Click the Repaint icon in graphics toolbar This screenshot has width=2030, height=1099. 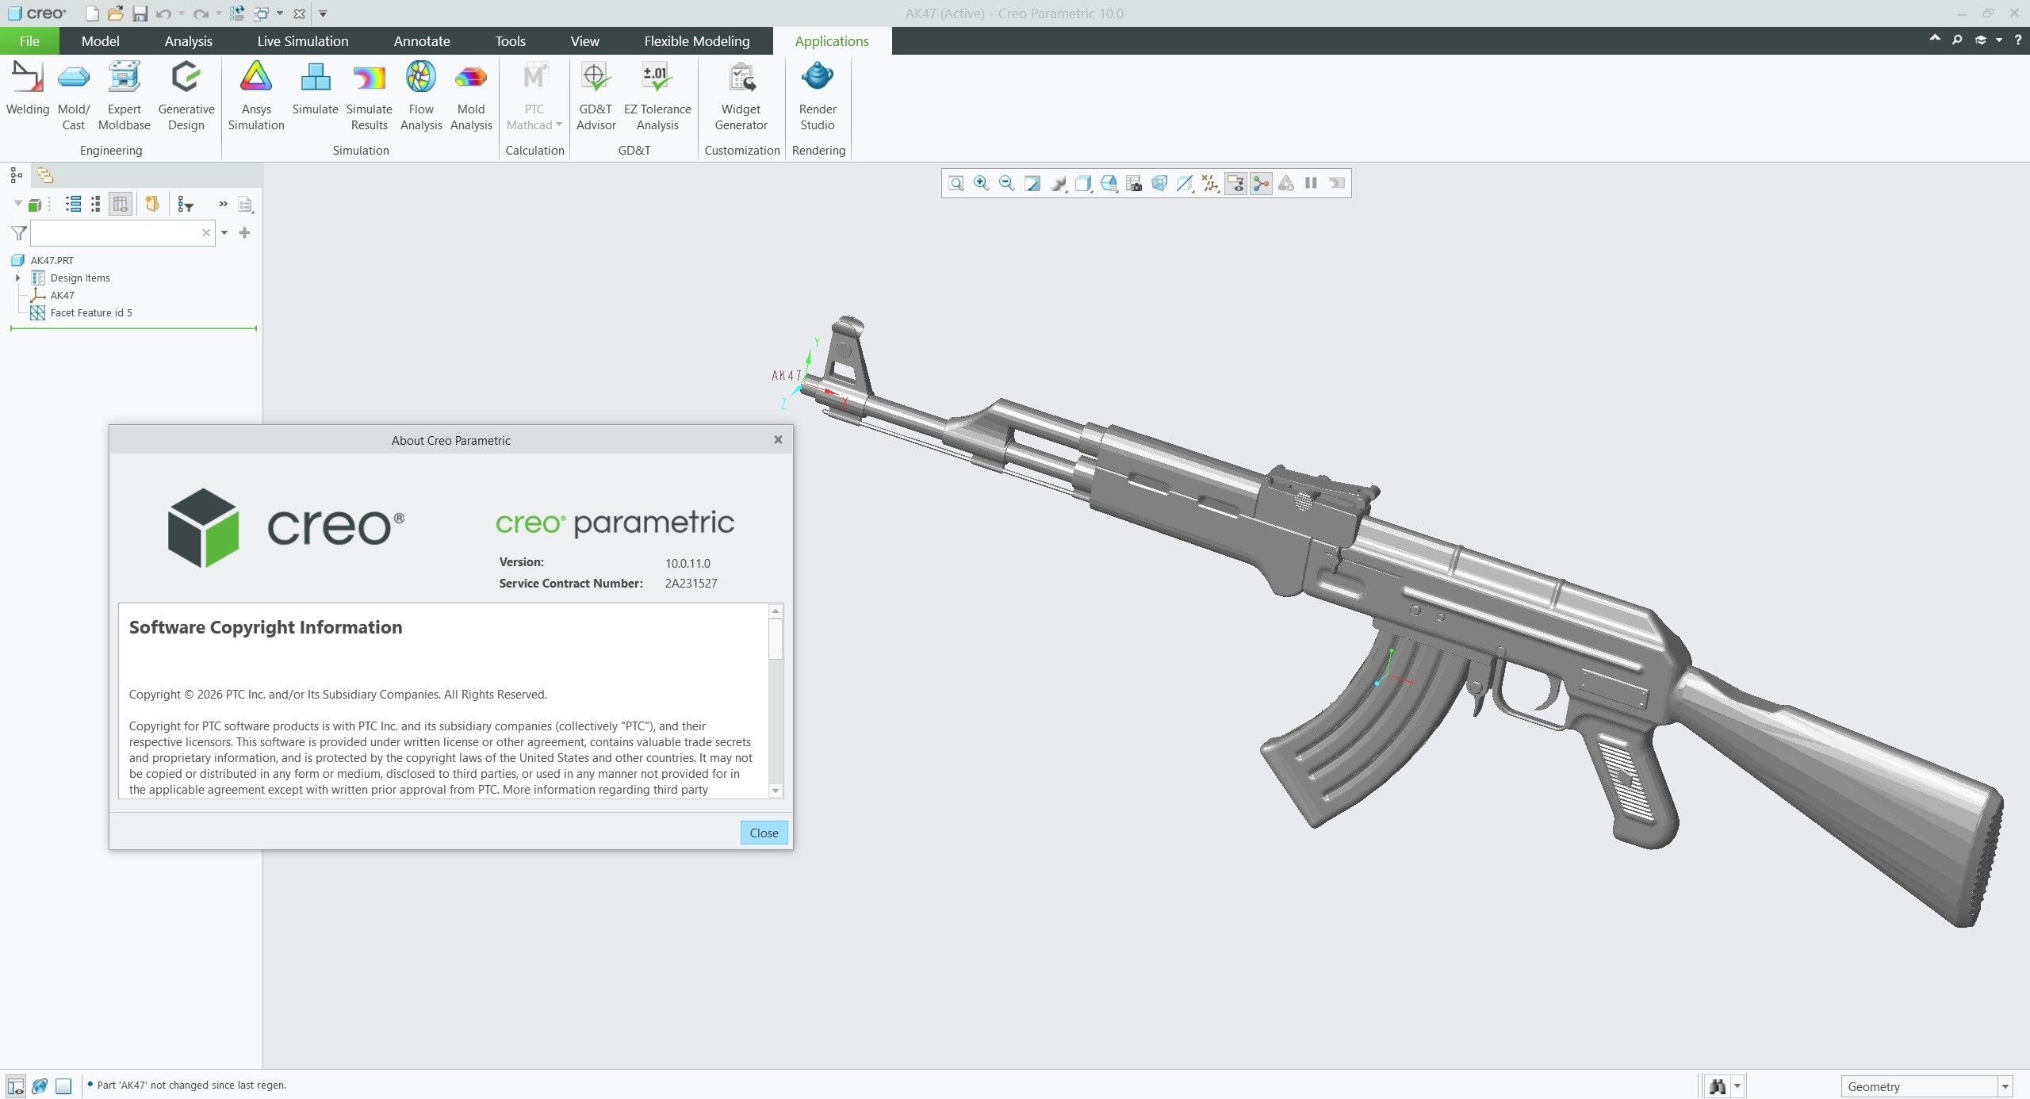click(x=1032, y=183)
